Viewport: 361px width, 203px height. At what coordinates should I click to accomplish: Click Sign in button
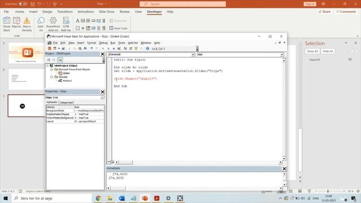[x=310, y=4]
